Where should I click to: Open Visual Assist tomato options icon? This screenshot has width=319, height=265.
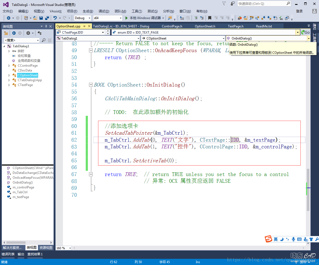tap(240, 18)
